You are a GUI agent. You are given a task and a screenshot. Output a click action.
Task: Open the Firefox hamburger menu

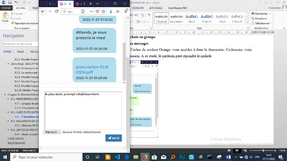(126, 11)
